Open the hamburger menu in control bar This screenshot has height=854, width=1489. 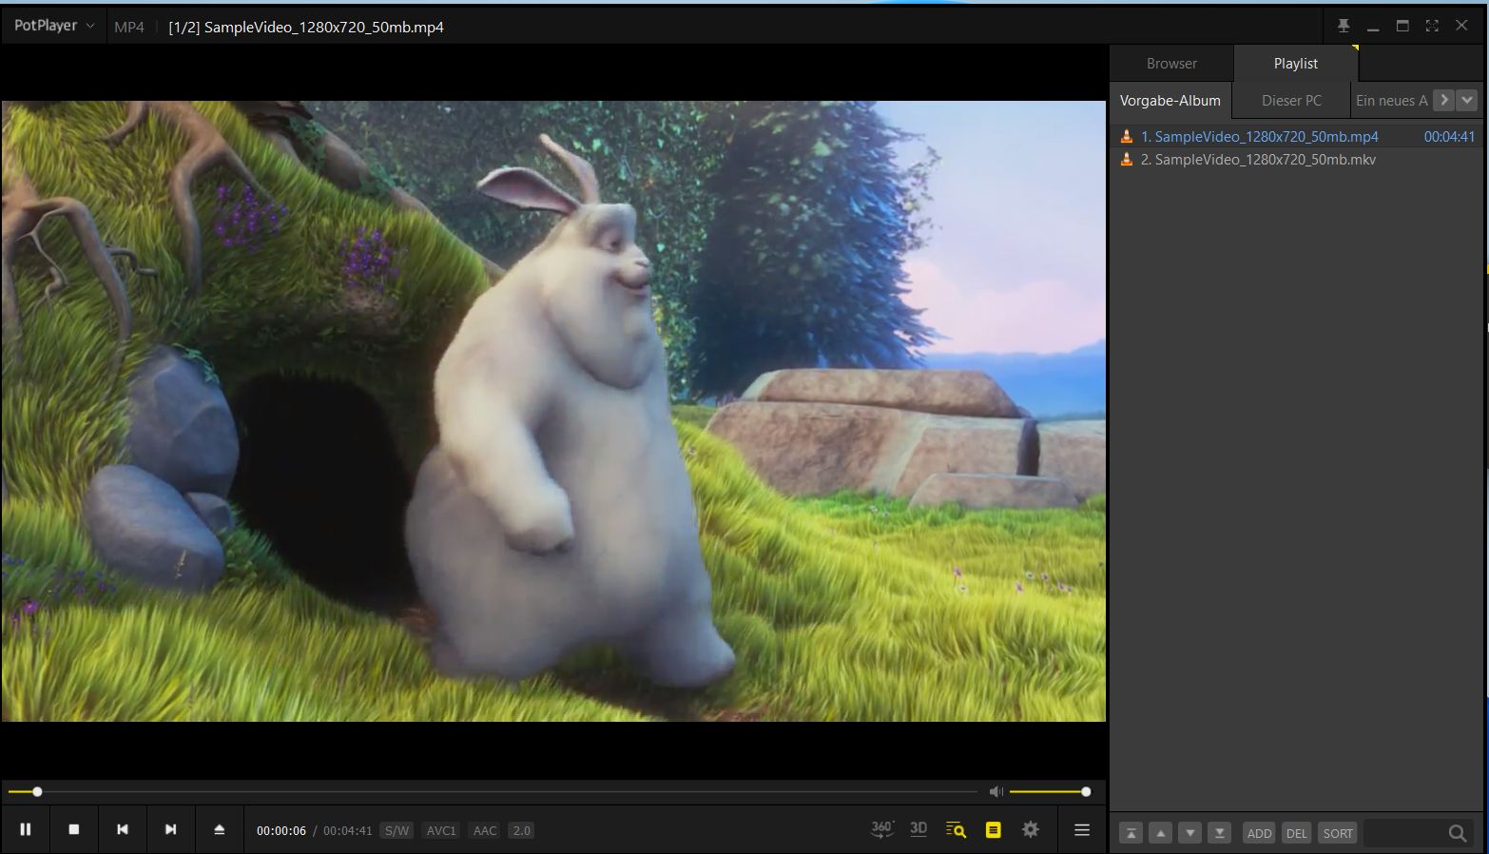(x=1081, y=830)
